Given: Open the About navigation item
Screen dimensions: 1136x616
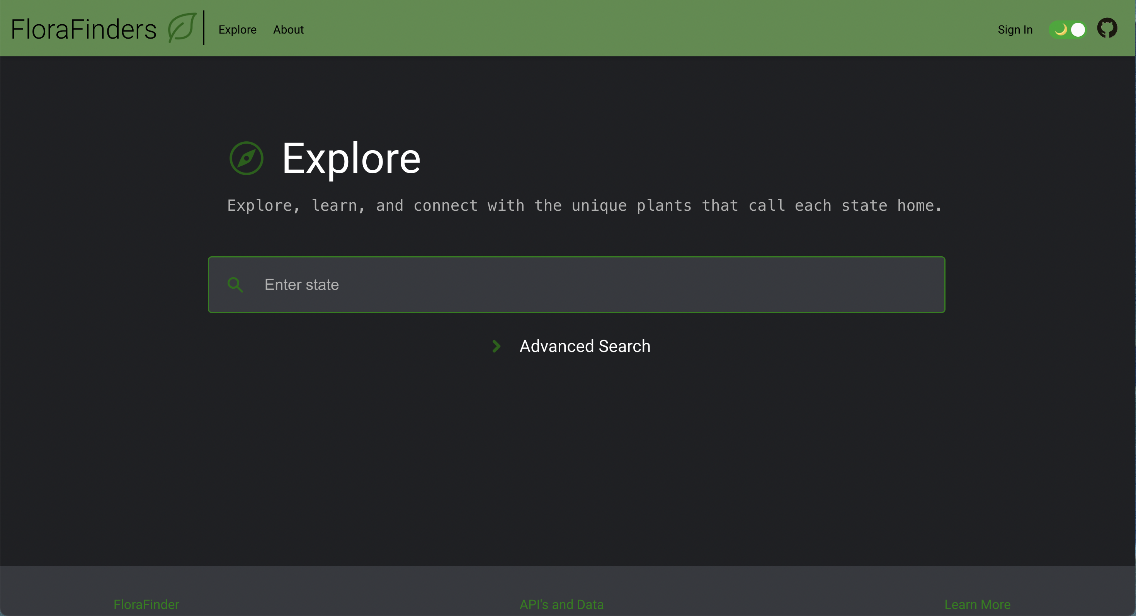Looking at the screenshot, I should coord(288,29).
